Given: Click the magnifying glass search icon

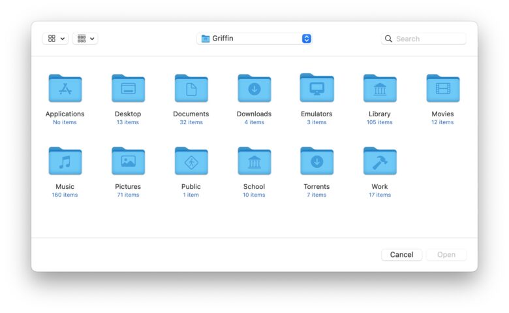Looking at the screenshot, I should coord(389,39).
